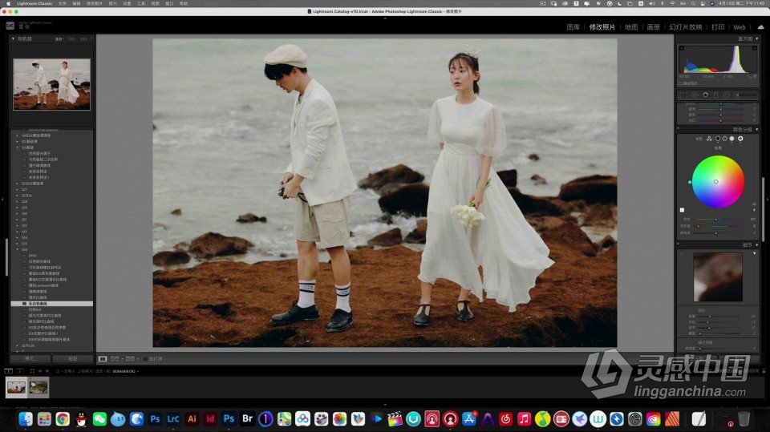
Task: Switch to the 幻灯片放映 slideshow module
Action: 686,27
